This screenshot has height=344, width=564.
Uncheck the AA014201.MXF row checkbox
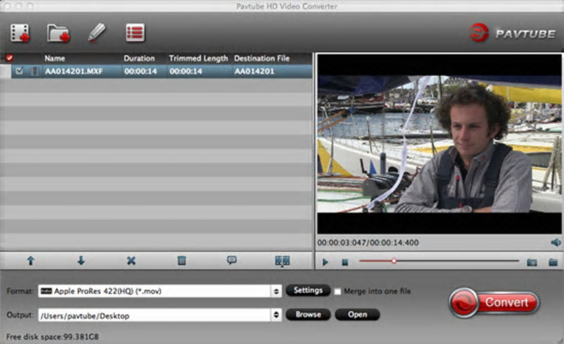[x=19, y=71]
